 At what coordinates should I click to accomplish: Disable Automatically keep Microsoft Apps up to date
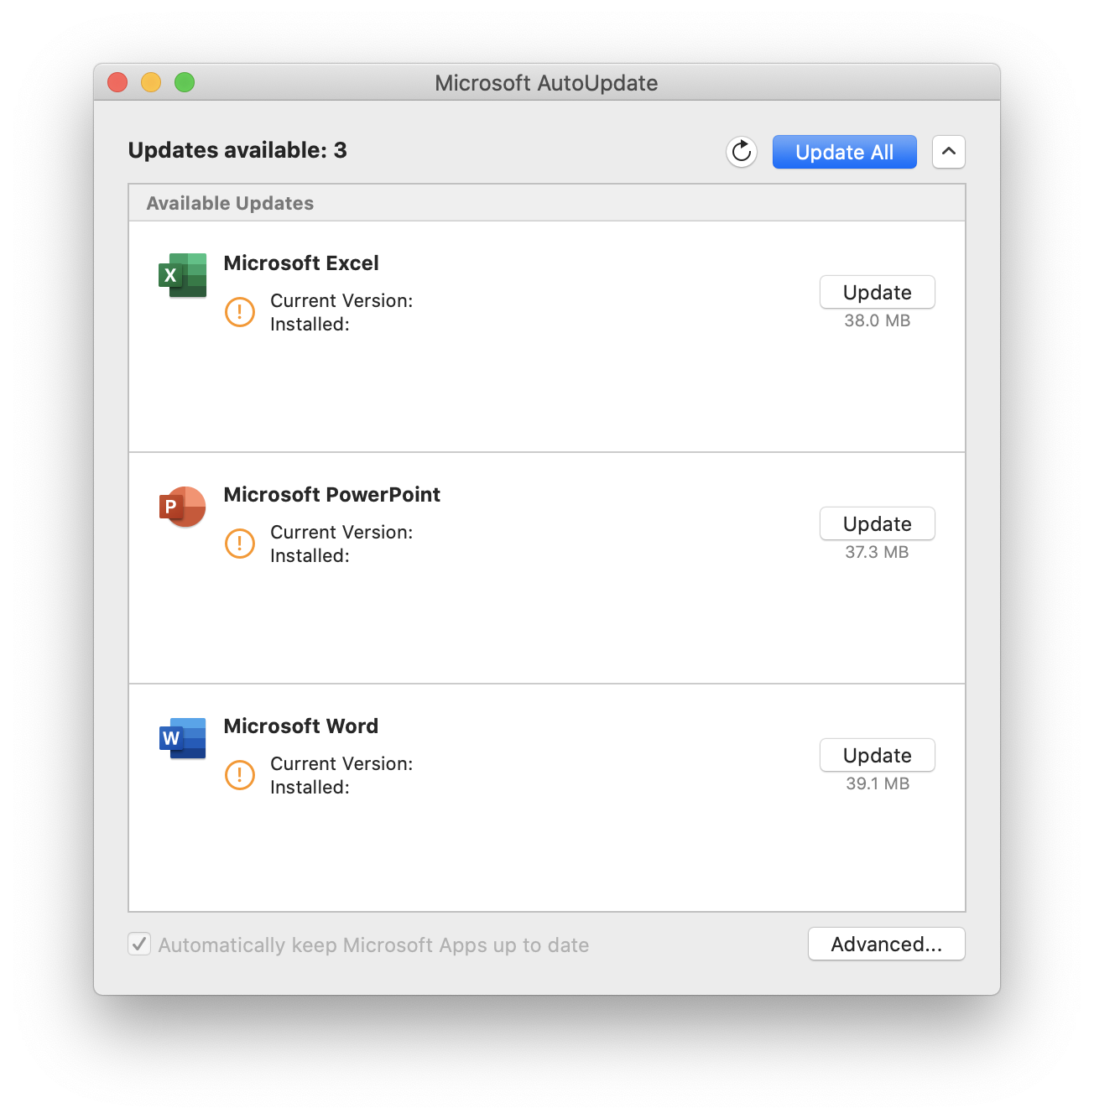[139, 944]
